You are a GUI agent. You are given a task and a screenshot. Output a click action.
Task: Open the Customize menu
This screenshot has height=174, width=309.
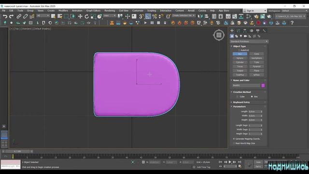[x=138, y=11]
